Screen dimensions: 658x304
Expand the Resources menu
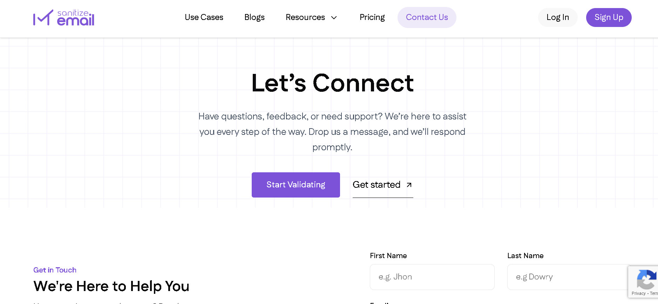pos(305,18)
